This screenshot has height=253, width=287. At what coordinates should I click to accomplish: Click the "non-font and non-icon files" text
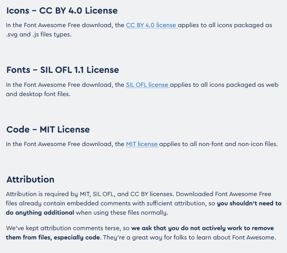(238, 144)
